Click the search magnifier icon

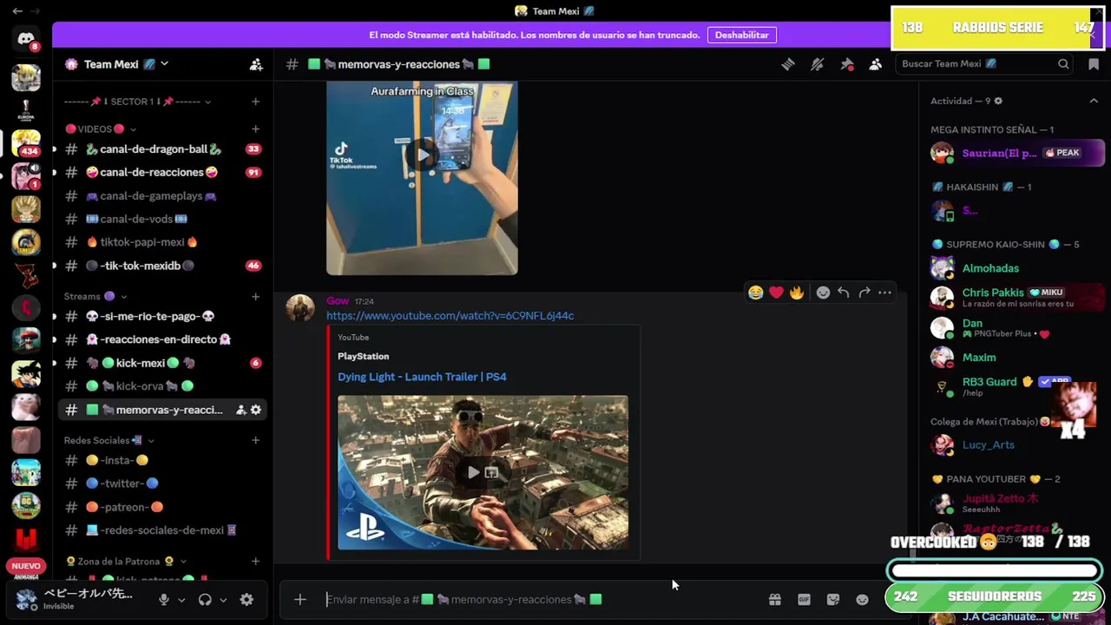click(1063, 64)
